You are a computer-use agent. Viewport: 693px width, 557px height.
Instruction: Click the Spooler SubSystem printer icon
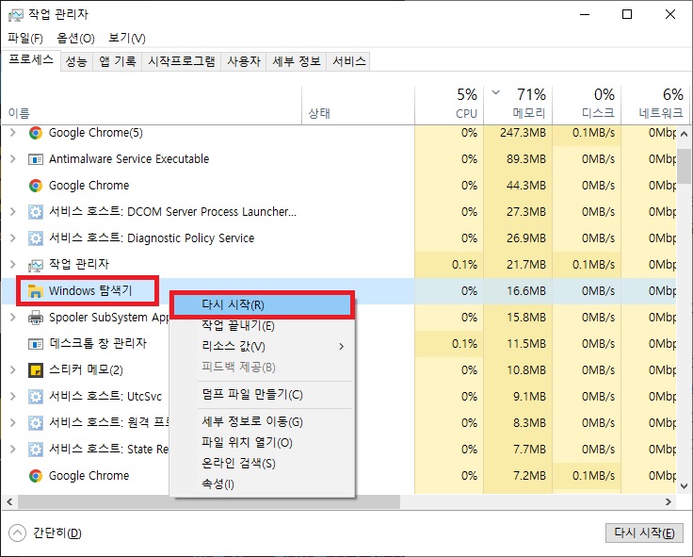coord(36,318)
